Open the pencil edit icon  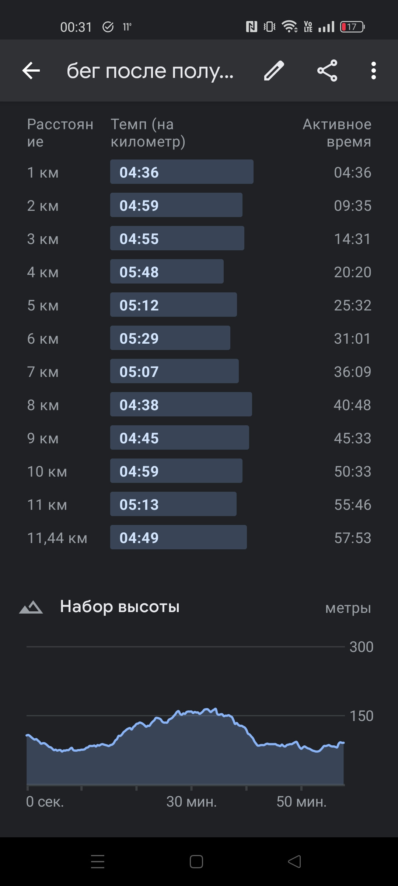click(x=274, y=71)
